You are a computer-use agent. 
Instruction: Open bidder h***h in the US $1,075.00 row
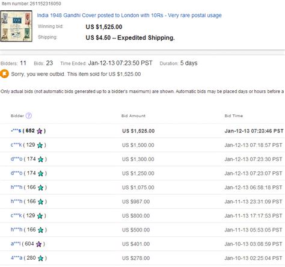[16, 188]
